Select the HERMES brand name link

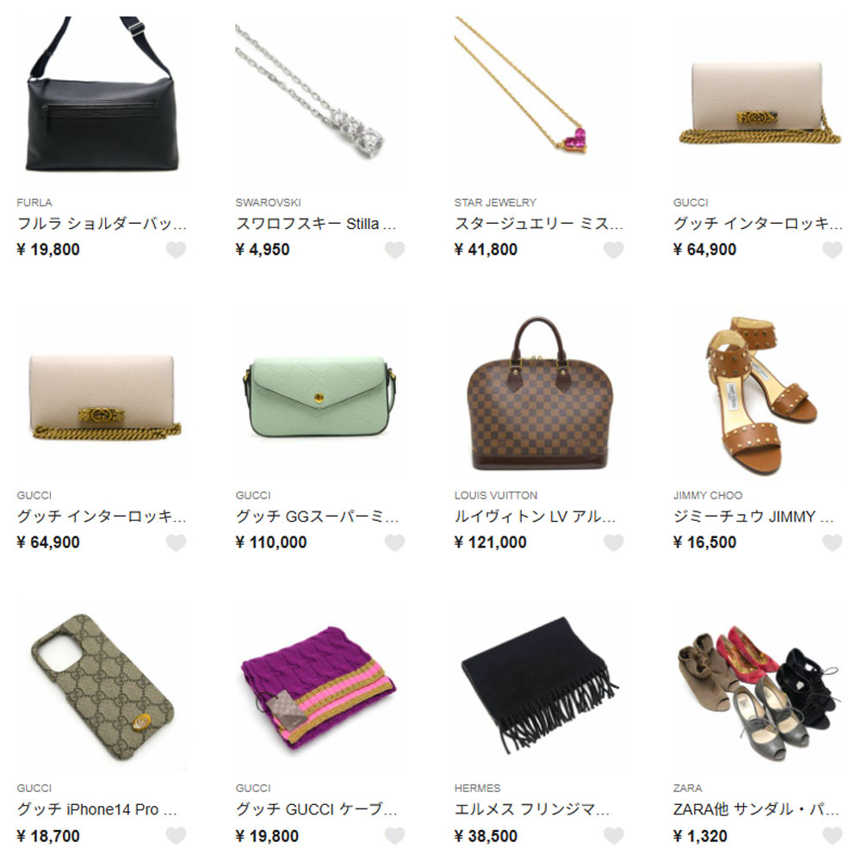coord(477,788)
